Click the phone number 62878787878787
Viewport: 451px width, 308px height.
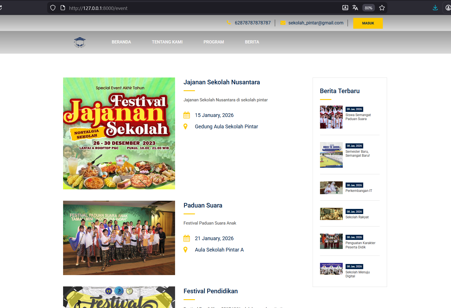[253, 23]
